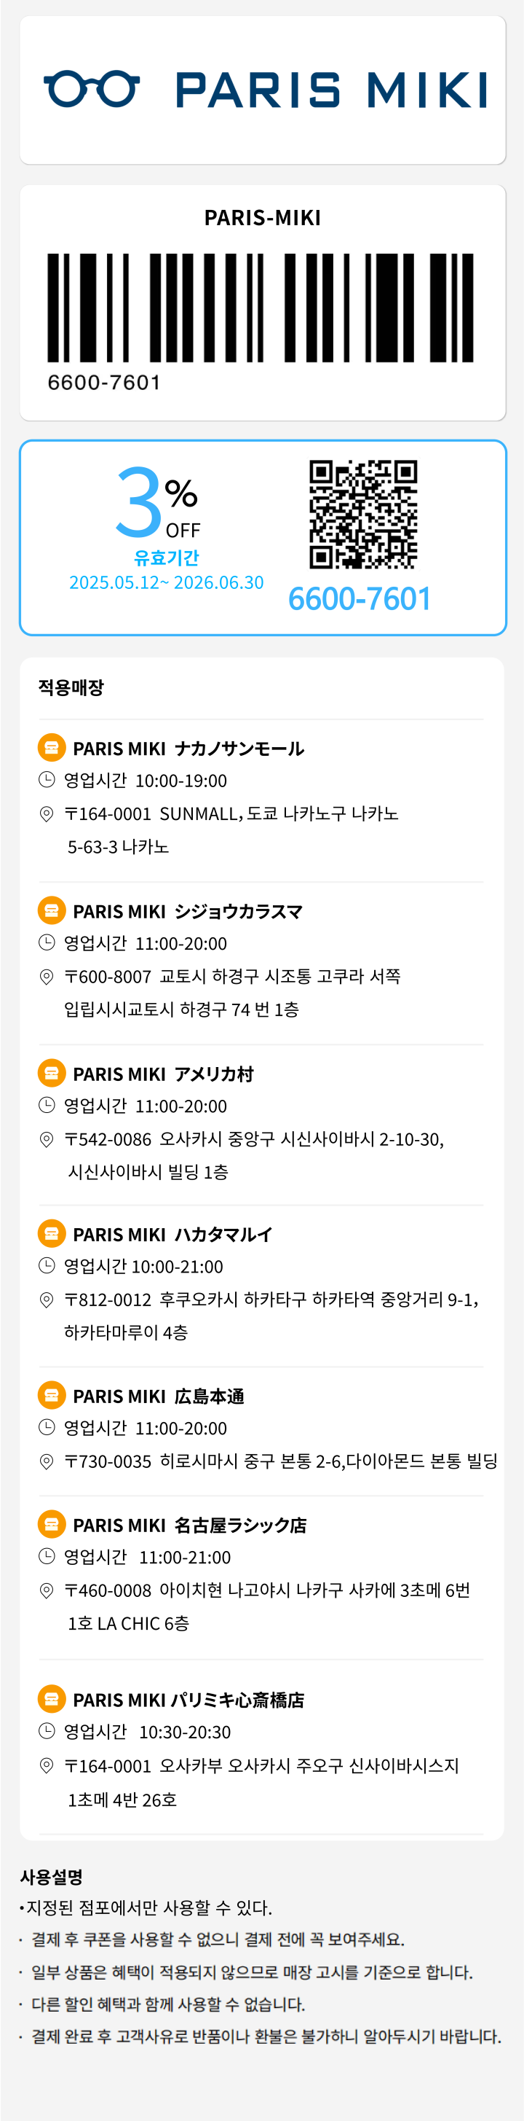Tap the 3% OFF coupon QR code

point(362,515)
